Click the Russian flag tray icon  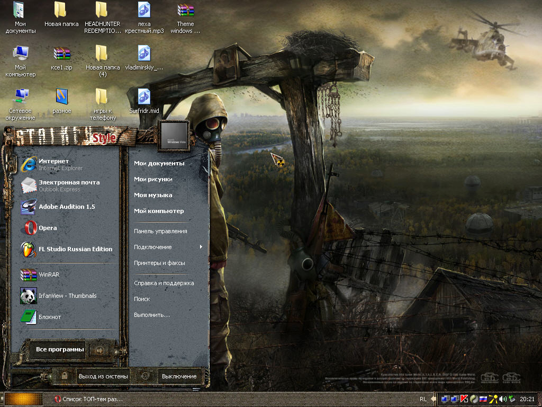(x=483, y=399)
